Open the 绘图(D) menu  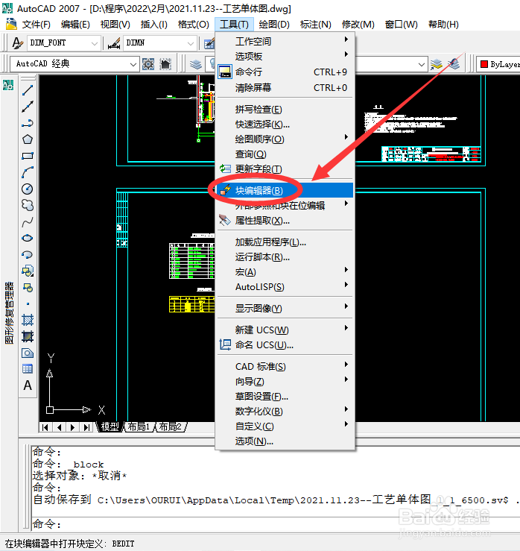(x=274, y=25)
